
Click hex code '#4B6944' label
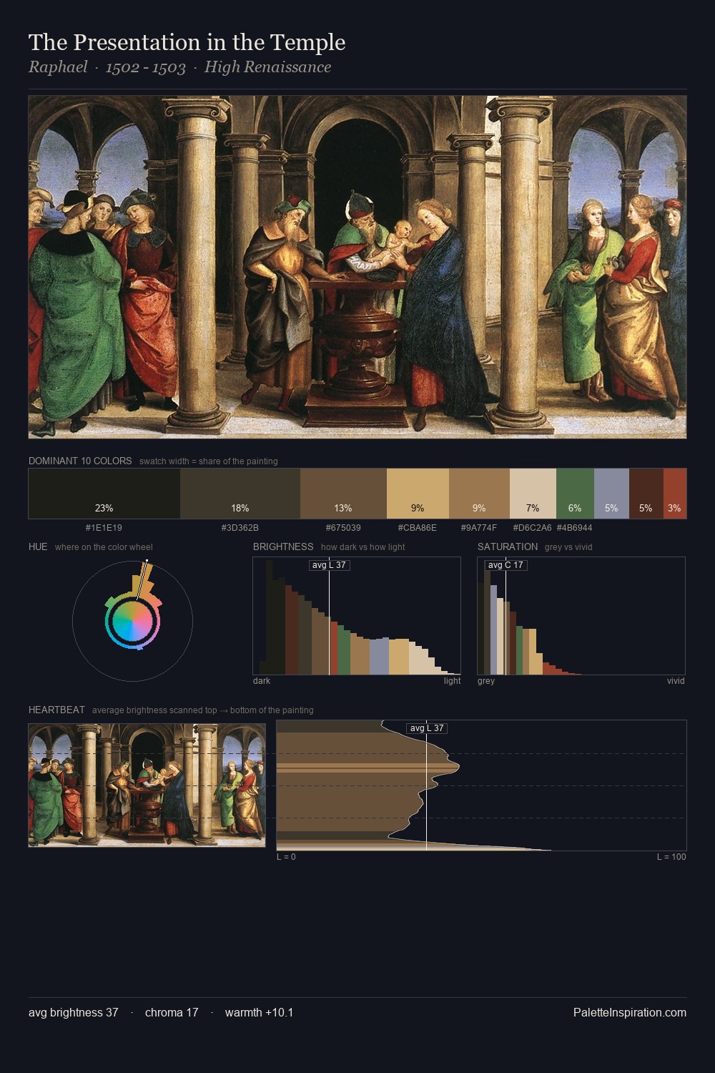coord(575,528)
